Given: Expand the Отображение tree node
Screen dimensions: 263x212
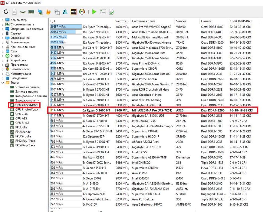Looking at the screenshot, I should click(x=2, y=38).
